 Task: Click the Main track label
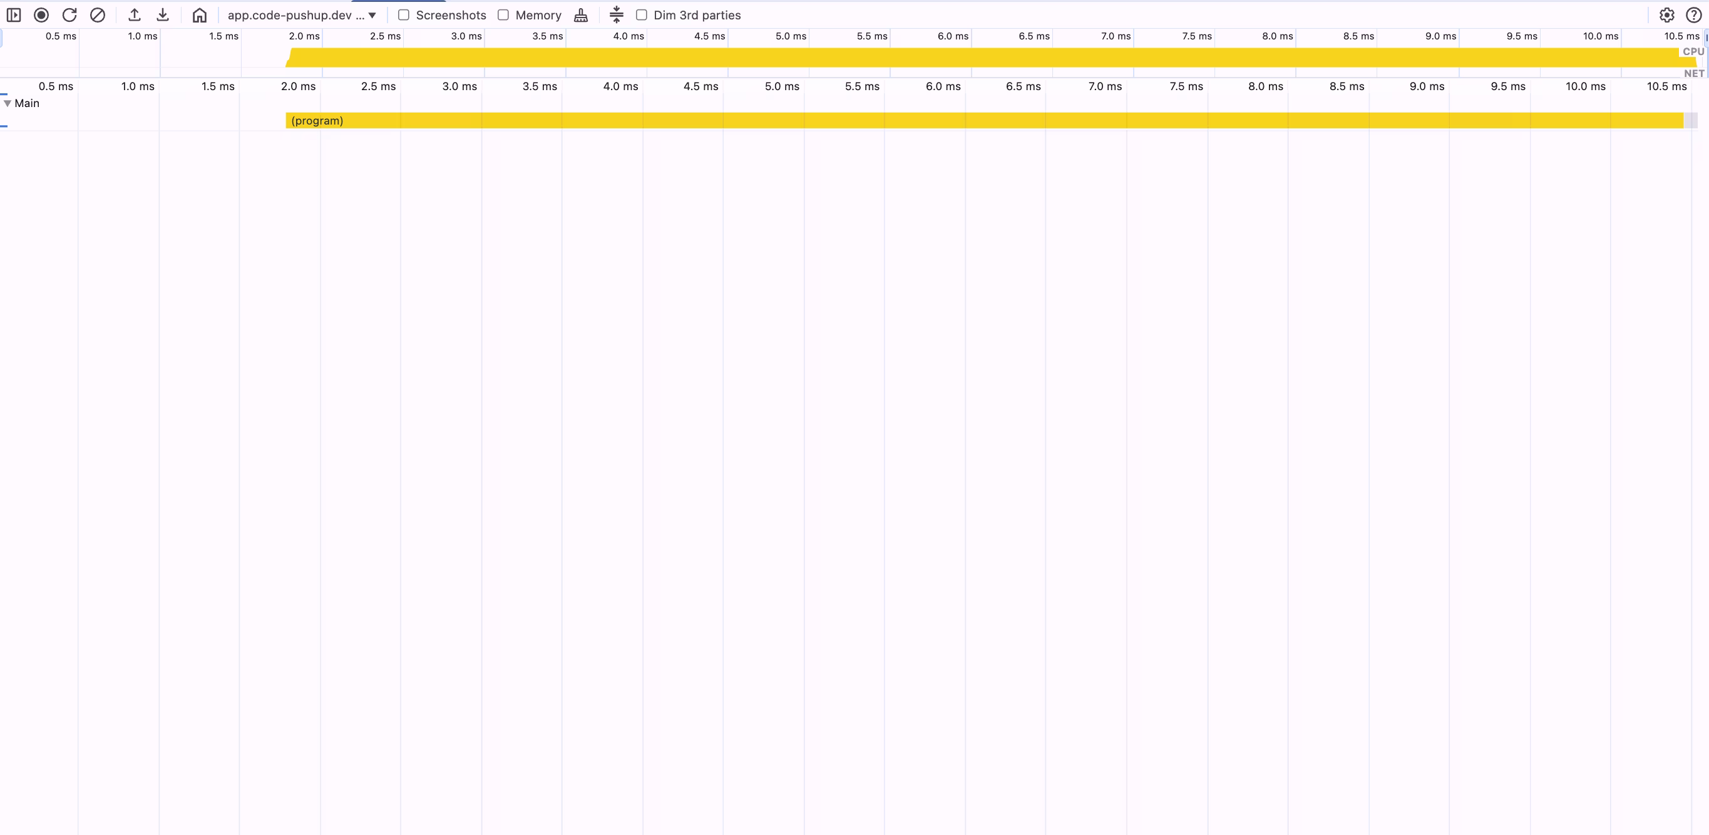(27, 103)
